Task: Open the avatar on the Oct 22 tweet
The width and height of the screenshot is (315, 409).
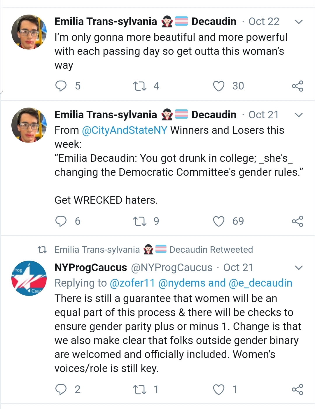Action: (29, 32)
